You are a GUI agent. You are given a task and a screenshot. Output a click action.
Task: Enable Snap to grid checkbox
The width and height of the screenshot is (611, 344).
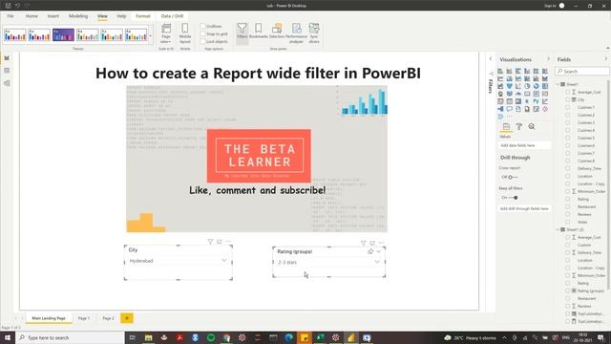coord(202,34)
